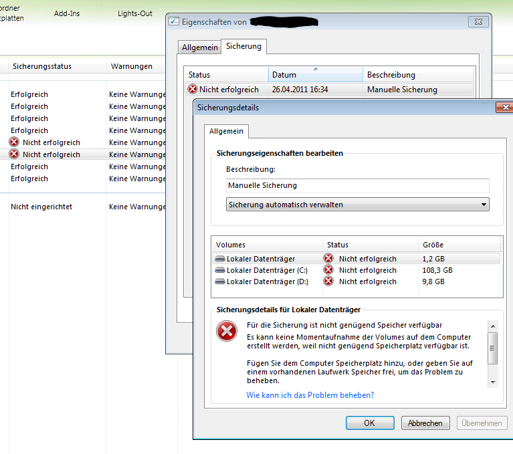Sort by Status column in Eigenschaften backup list
The width and height of the screenshot is (513, 454).
click(226, 75)
